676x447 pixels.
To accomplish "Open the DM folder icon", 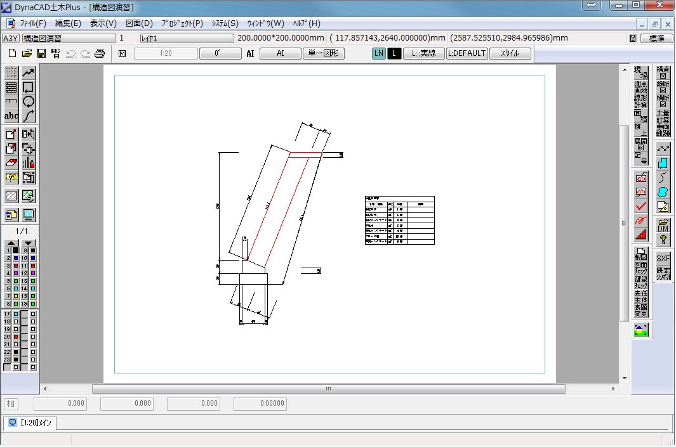I will (x=663, y=225).
